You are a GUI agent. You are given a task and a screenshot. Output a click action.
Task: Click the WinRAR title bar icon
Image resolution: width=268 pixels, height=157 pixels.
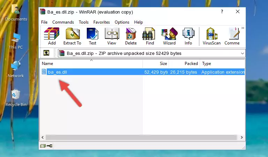pyautogui.click(x=43, y=12)
